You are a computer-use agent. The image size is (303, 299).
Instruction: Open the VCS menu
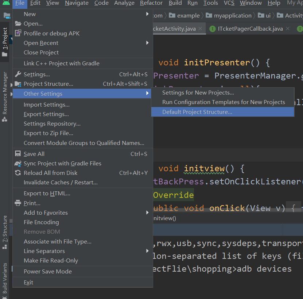[x=229, y=3]
